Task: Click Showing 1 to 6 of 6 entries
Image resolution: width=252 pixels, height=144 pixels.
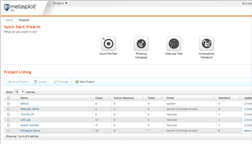Action: coord(22,136)
